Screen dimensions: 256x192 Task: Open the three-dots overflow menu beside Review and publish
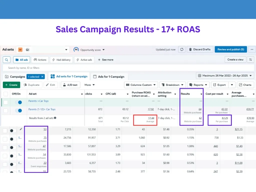coord(252,49)
